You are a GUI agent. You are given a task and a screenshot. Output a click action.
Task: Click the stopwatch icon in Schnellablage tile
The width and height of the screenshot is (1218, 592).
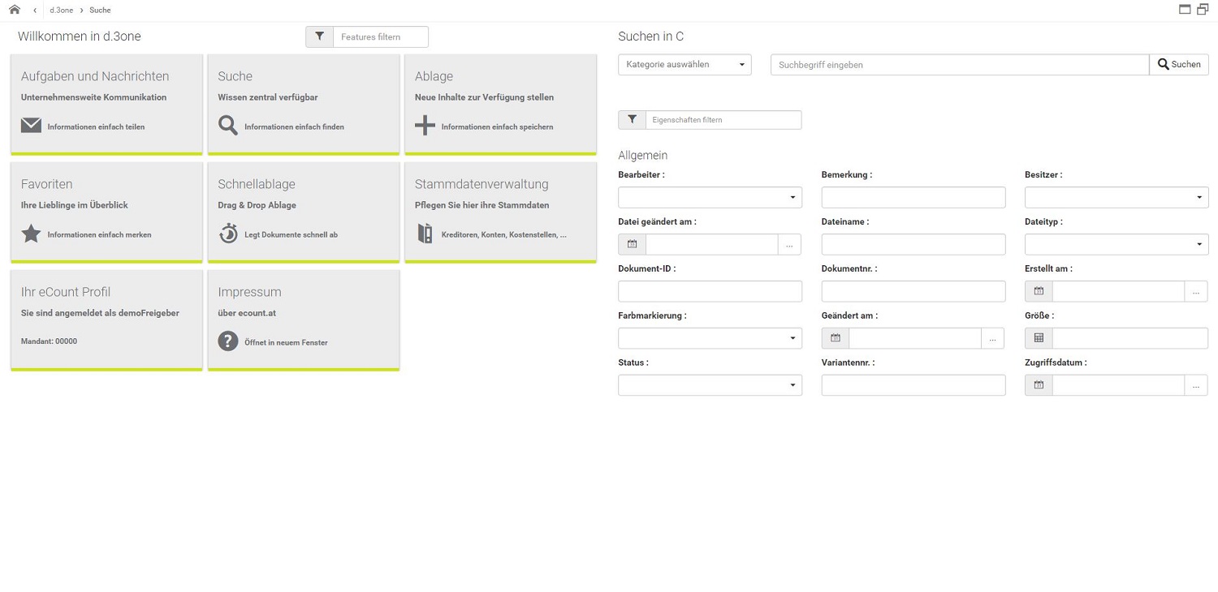[x=228, y=234]
